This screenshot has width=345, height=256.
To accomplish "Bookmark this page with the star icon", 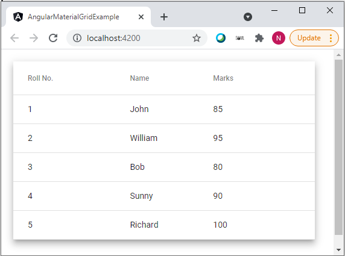I will 197,38.
